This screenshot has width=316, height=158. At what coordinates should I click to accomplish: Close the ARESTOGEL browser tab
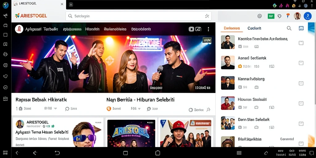click(62, 4)
